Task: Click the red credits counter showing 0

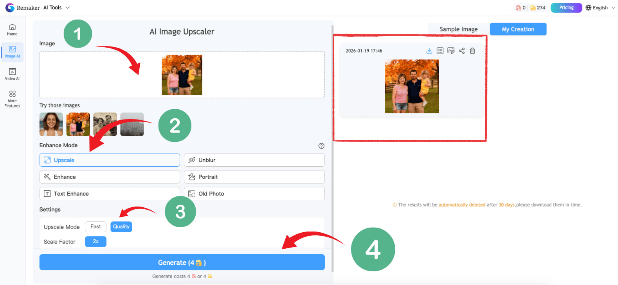Action: point(521,8)
